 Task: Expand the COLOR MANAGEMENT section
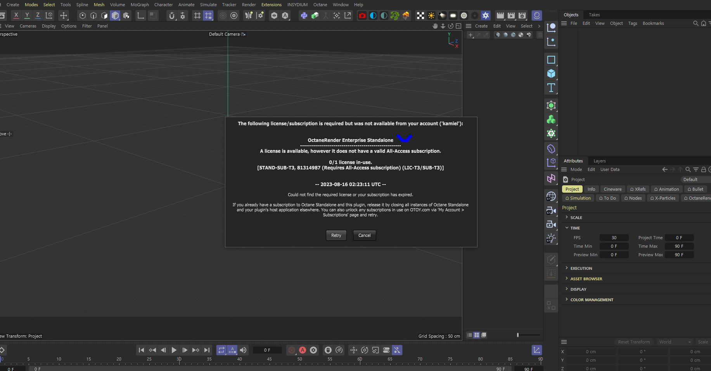(x=592, y=300)
